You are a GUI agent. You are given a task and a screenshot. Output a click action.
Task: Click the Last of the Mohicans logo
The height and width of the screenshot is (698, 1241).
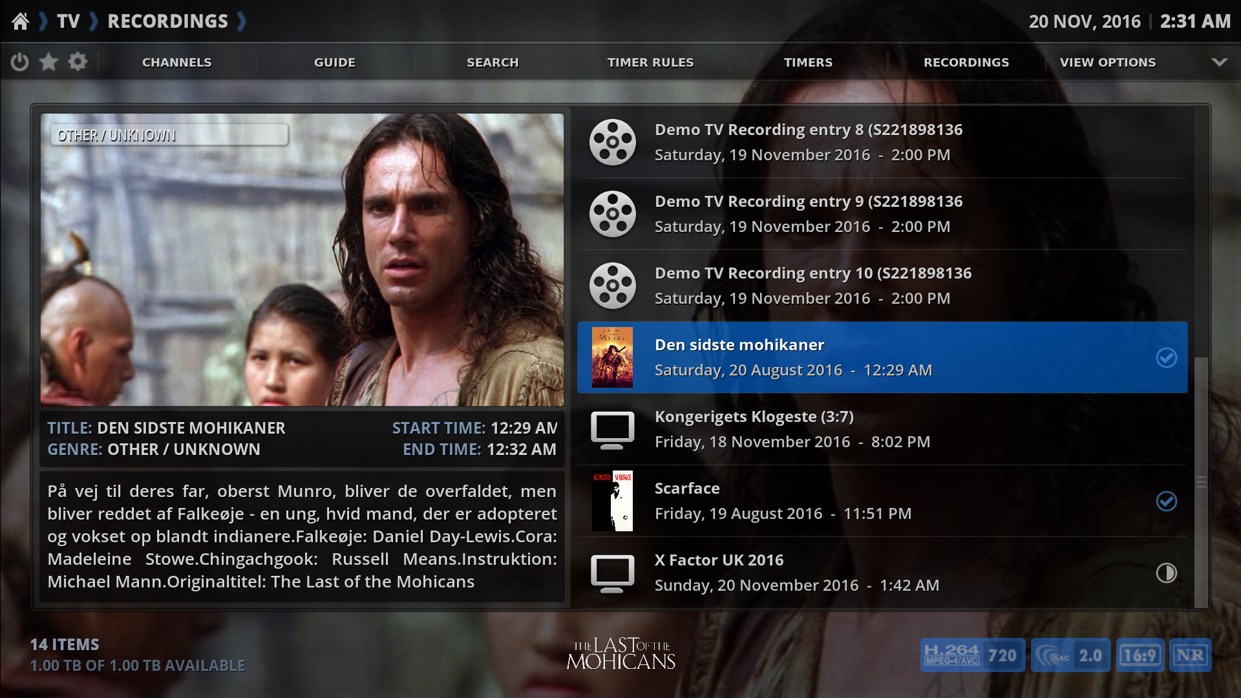[x=620, y=653]
